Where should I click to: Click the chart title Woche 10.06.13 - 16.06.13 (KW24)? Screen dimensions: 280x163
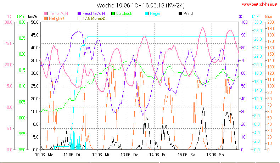pyautogui.click(x=141, y=5)
